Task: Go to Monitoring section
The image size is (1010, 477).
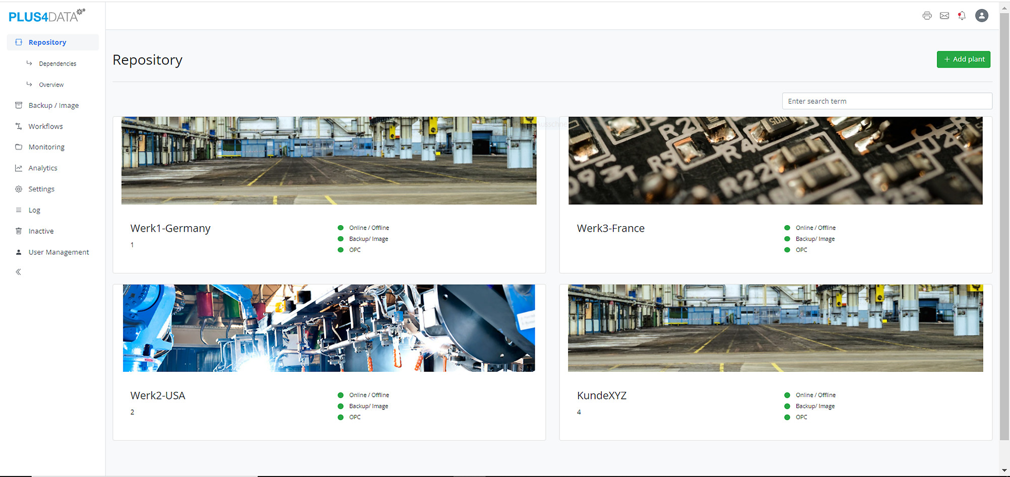Action: [x=46, y=147]
